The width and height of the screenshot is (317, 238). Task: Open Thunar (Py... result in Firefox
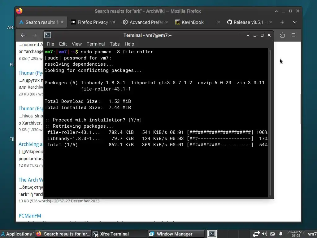click(31, 73)
